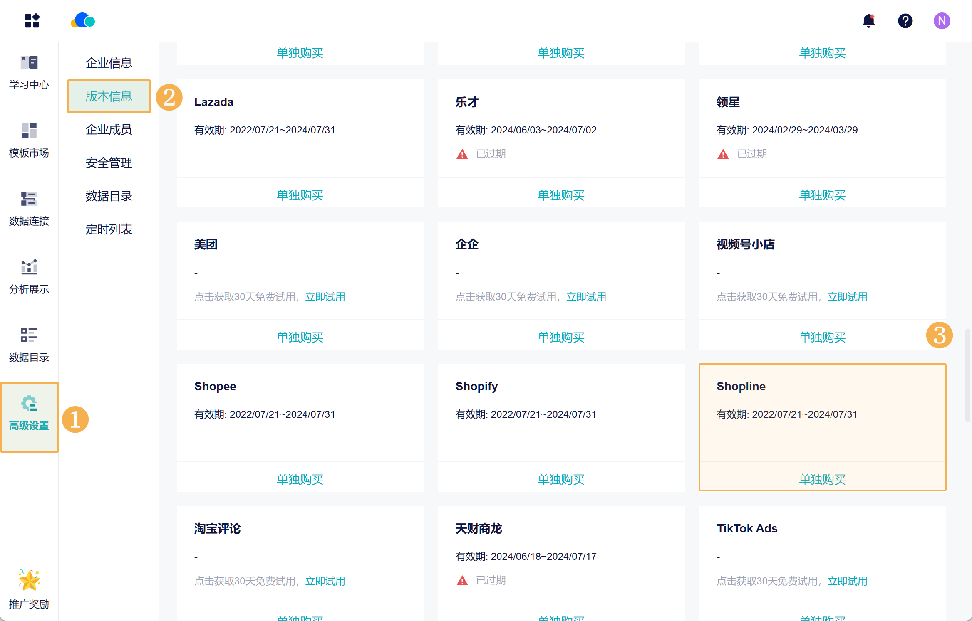This screenshot has height=621, width=972.
Task: Switch to 企业信息 menu item
Action: click(109, 63)
